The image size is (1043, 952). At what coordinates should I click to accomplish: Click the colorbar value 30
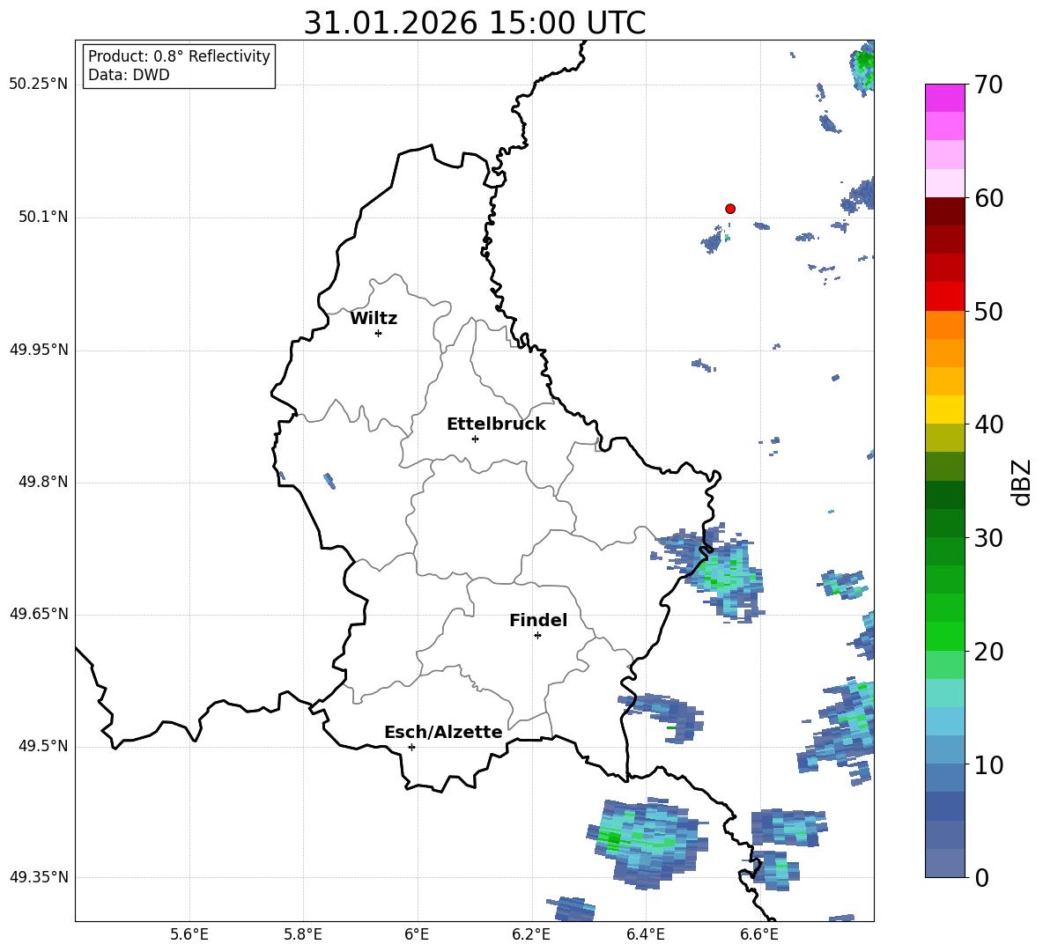point(988,538)
